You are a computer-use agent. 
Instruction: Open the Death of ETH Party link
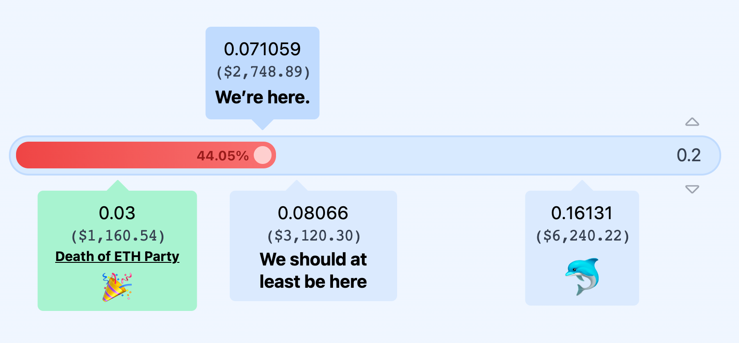click(117, 257)
